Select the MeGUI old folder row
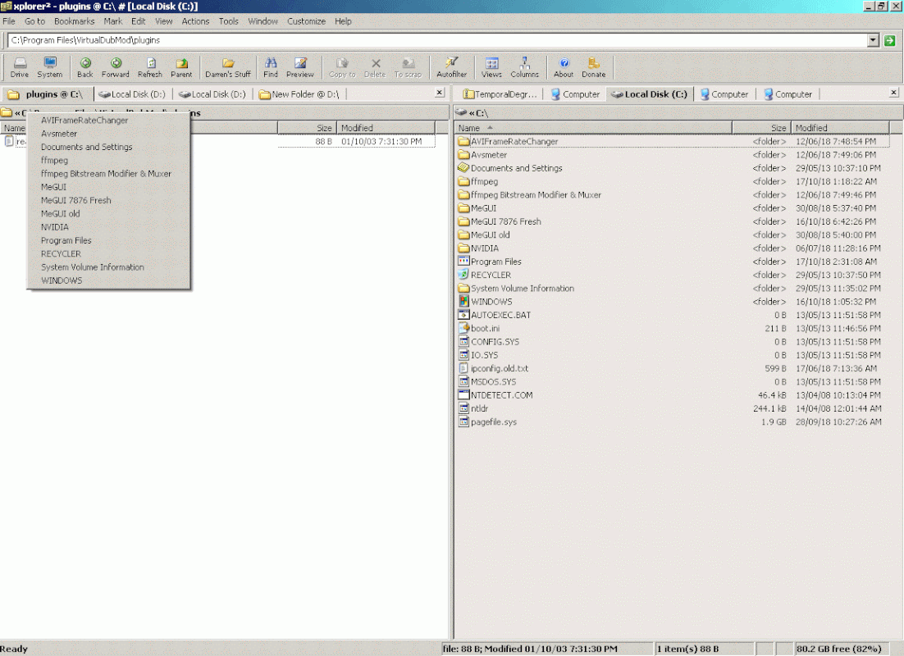Image resolution: width=904 pixels, height=656 pixels. [x=672, y=235]
